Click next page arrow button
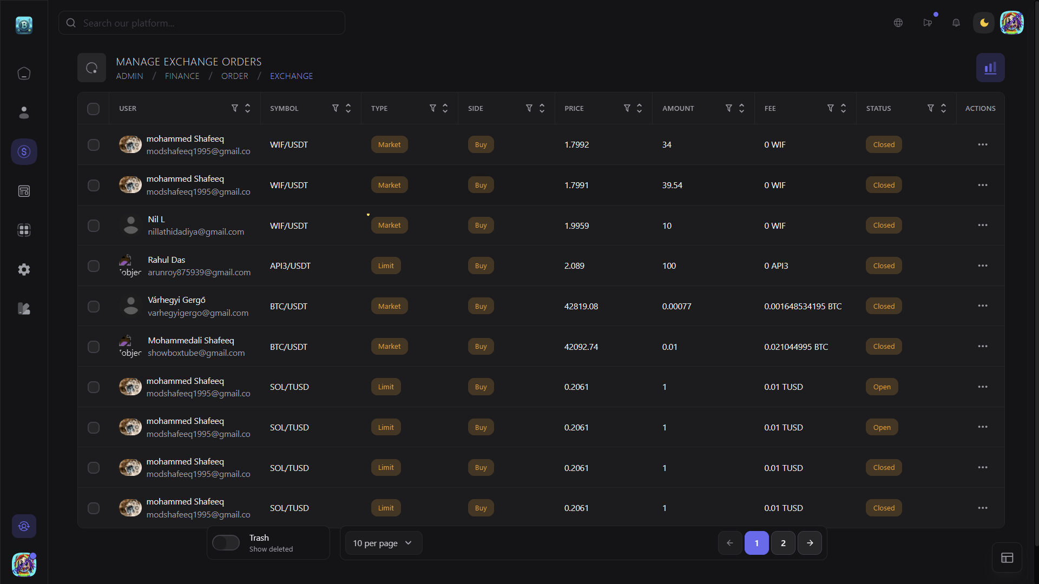 (x=810, y=543)
